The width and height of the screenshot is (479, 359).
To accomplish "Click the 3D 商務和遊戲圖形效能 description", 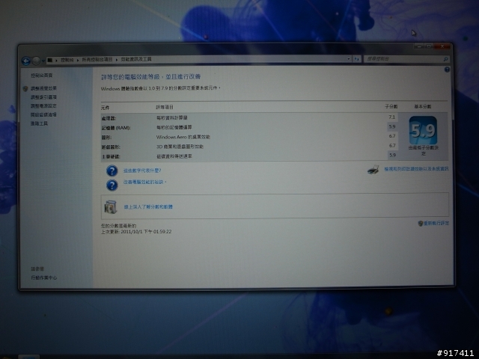I will [x=180, y=147].
